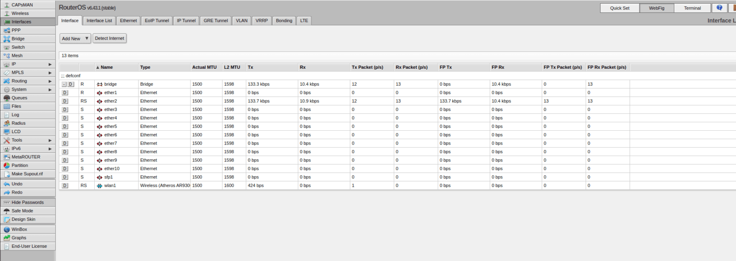This screenshot has height=261, width=736.
Task: Open the Wireless menu icon
Action: [6, 13]
